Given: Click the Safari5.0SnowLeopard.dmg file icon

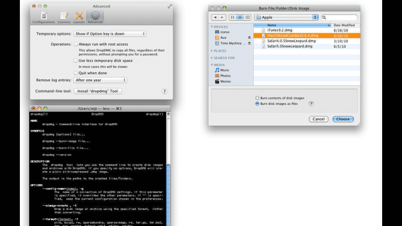Looking at the screenshot, I should [x=263, y=46].
